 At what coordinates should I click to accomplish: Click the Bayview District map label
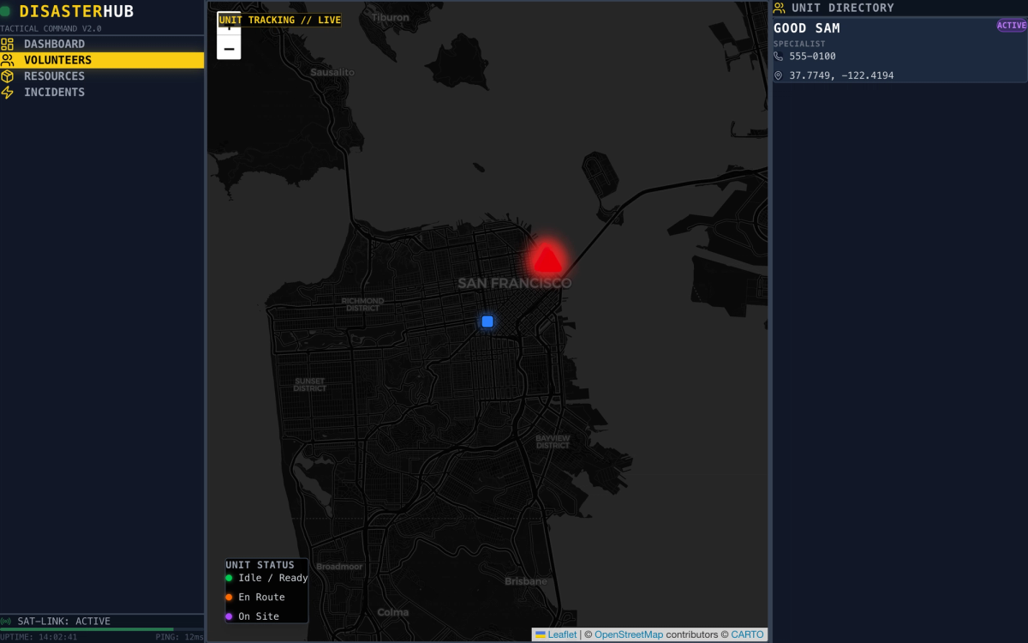(553, 442)
